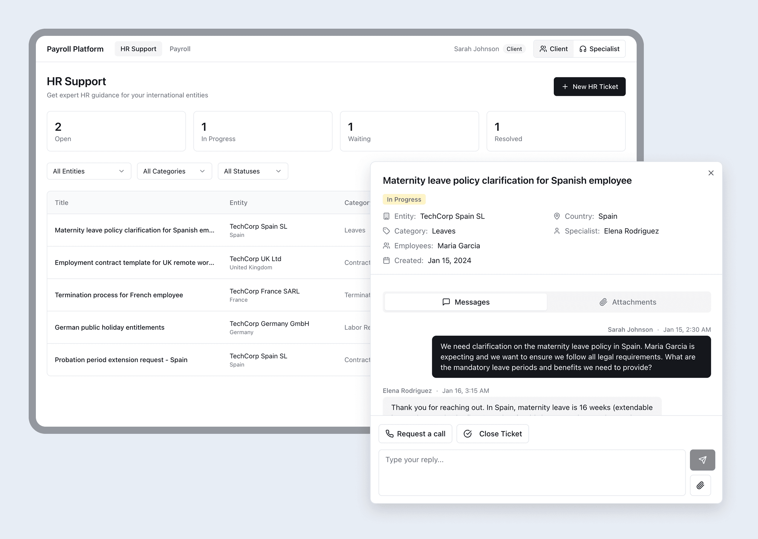
Task: Click the send reply paper plane icon
Action: click(702, 460)
